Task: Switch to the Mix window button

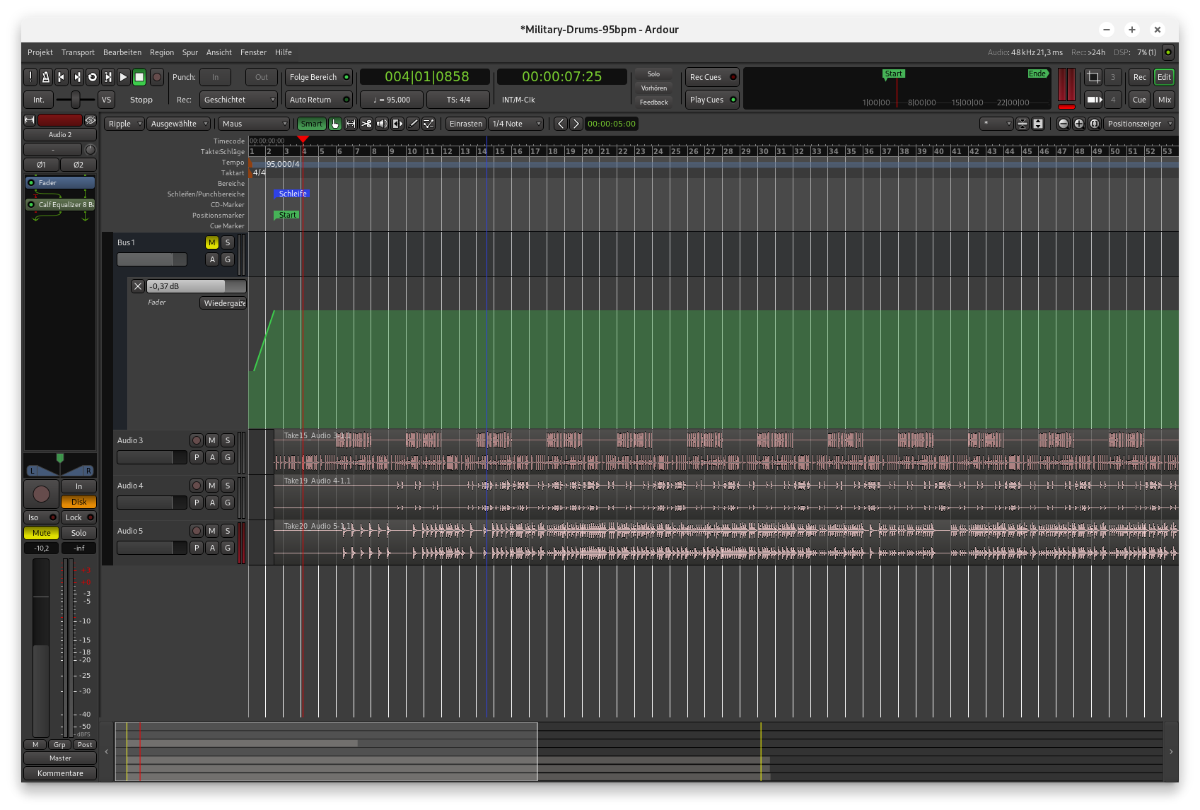Action: 1165,100
